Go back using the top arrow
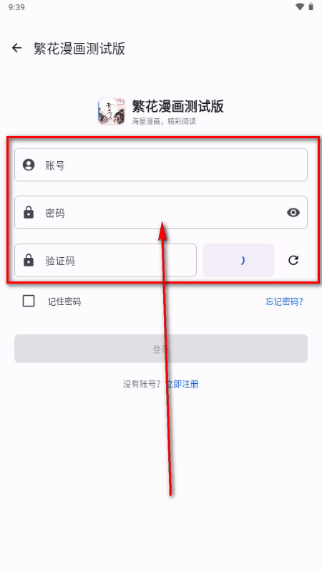Image resolution: width=322 pixels, height=573 pixels. (16, 48)
